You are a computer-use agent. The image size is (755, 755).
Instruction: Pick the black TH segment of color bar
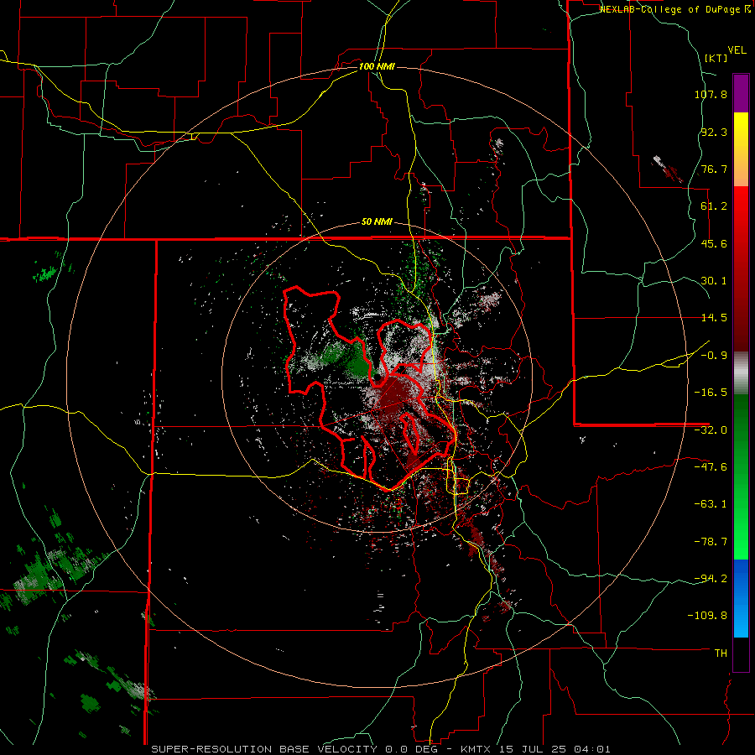(x=741, y=653)
